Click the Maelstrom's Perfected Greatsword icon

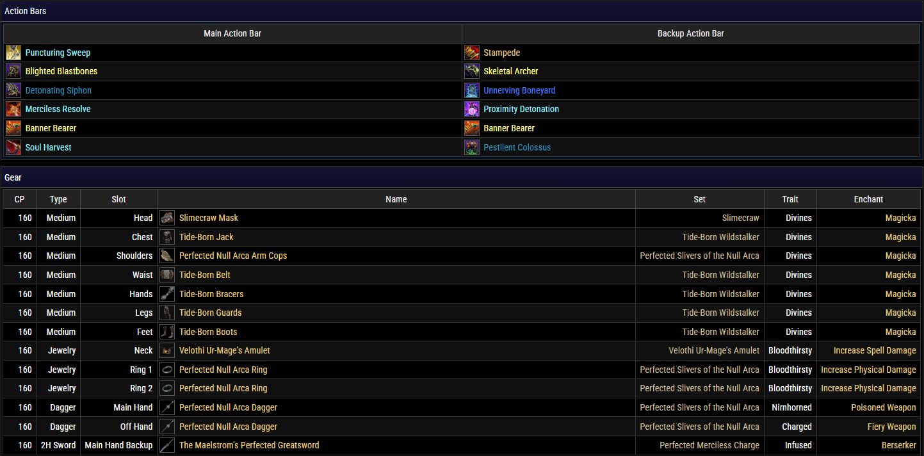coord(167,445)
